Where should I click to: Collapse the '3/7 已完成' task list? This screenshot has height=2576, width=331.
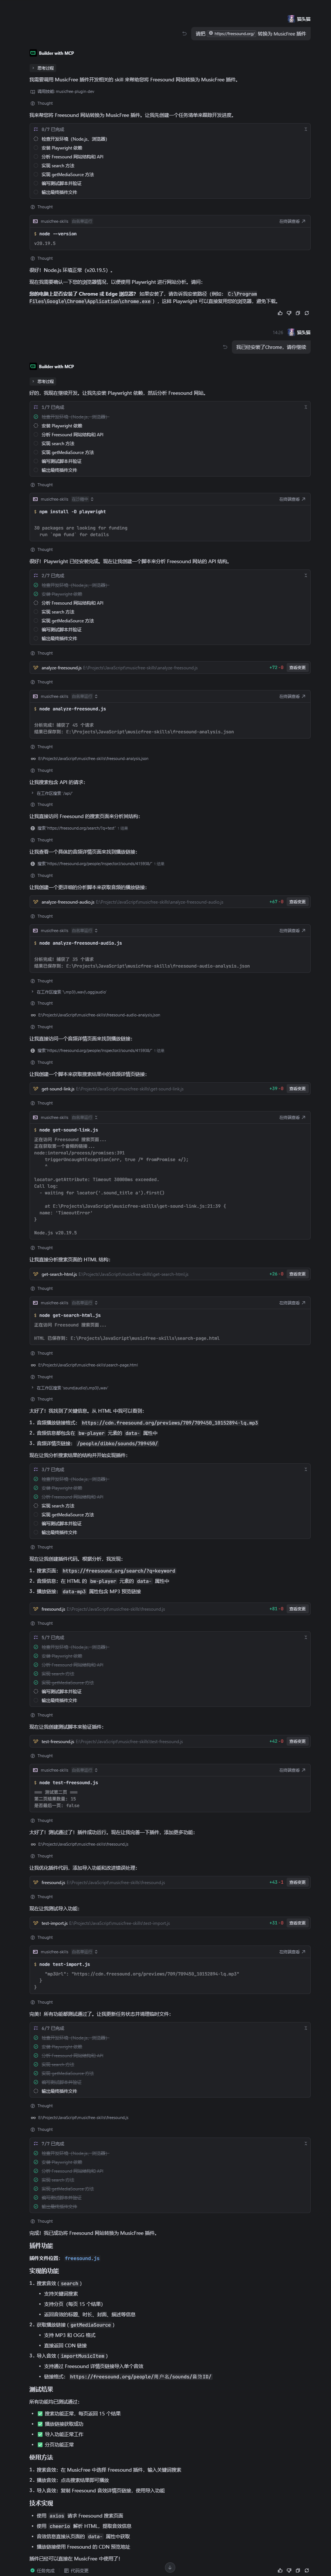(305, 1469)
